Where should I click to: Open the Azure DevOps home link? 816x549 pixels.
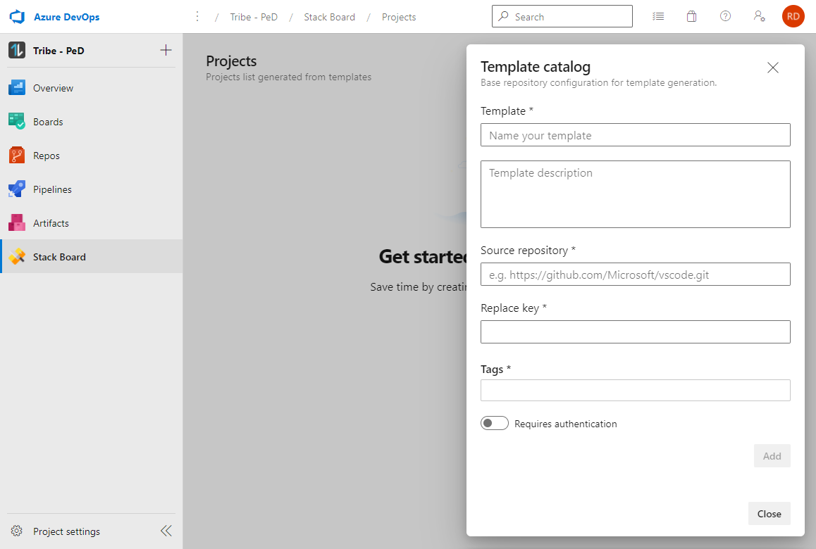pos(66,17)
